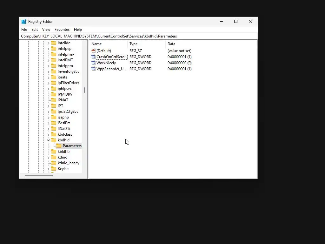Screen dimensions: 325x244
Task: Click the (Default) string value icon
Action: pos(93,51)
